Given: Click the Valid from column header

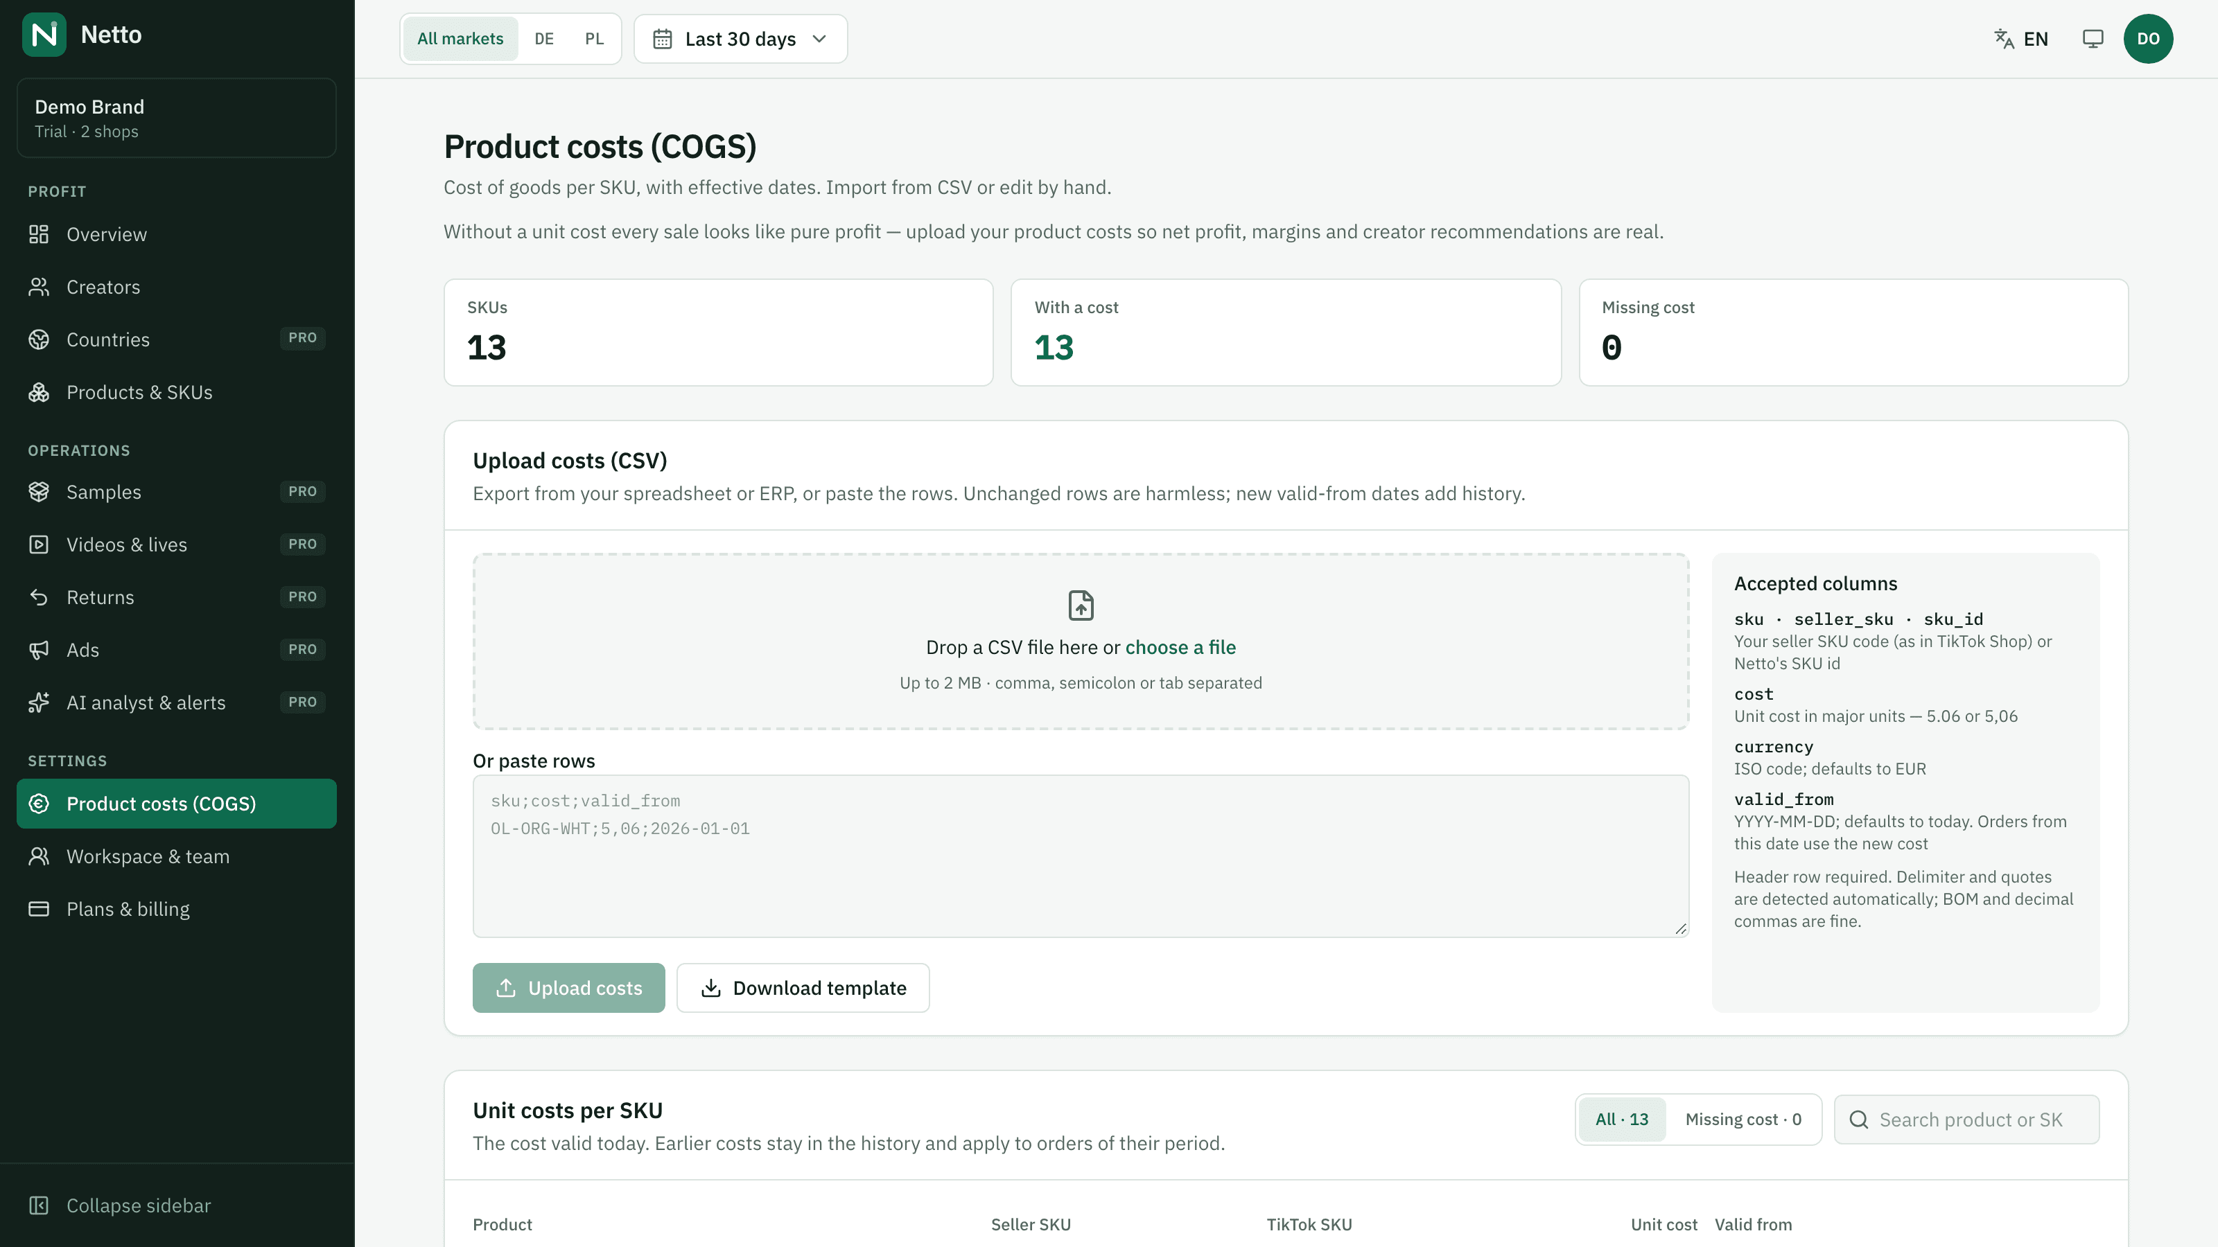Looking at the screenshot, I should pos(1753,1223).
